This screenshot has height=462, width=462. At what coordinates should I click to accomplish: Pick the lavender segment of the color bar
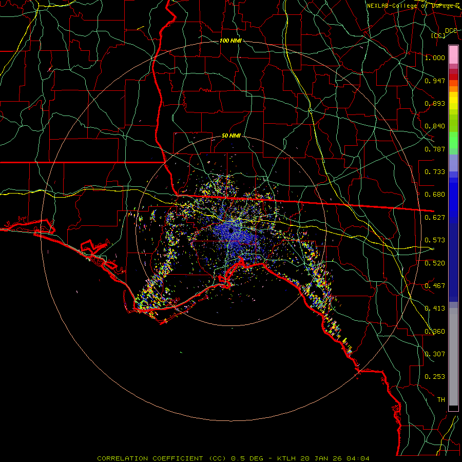(x=453, y=163)
